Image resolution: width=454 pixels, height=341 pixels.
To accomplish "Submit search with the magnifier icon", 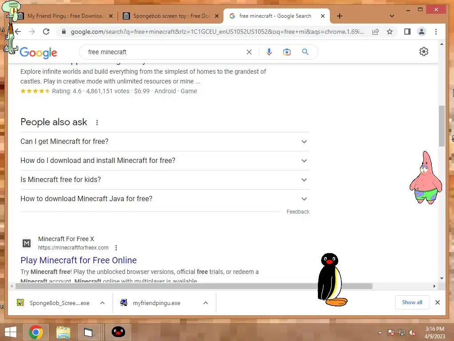I will (305, 52).
